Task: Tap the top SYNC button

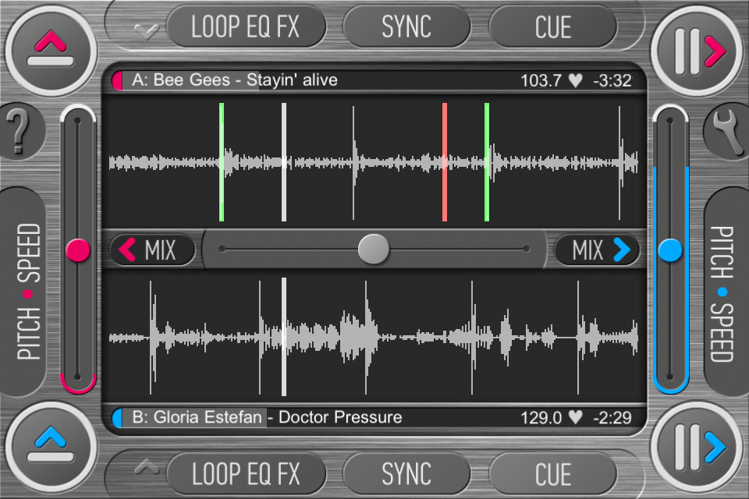Action: [406, 27]
